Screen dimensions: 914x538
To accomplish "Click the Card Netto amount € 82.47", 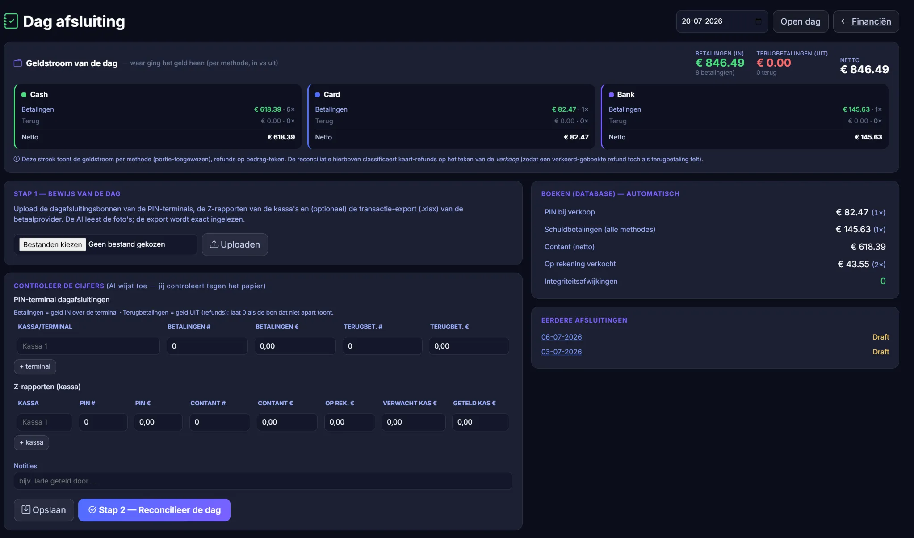I will (576, 137).
